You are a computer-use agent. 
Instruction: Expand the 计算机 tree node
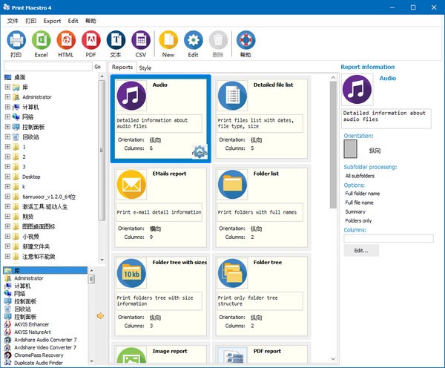tap(7, 107)
